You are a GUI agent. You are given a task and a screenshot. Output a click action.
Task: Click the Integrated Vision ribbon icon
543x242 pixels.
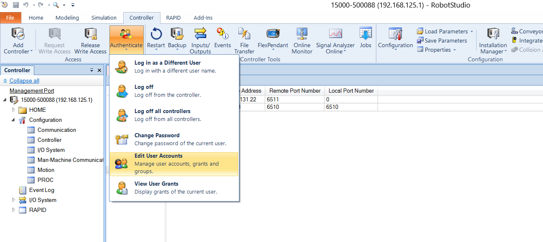click(x=515, y=40)
